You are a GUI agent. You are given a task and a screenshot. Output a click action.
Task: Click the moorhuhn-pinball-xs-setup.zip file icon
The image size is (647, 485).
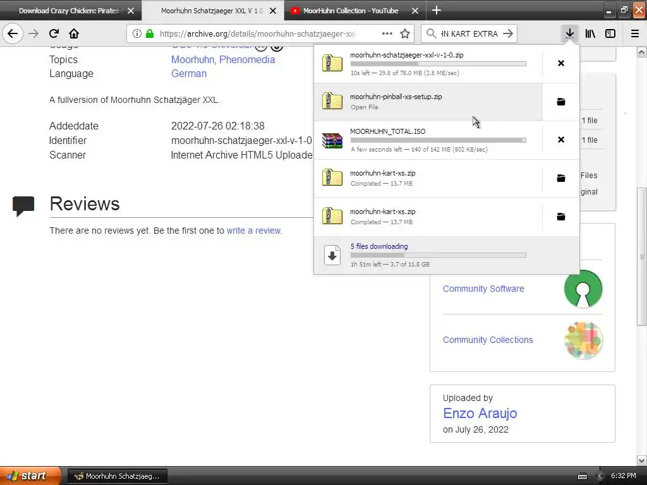click(x=332, y=102)
